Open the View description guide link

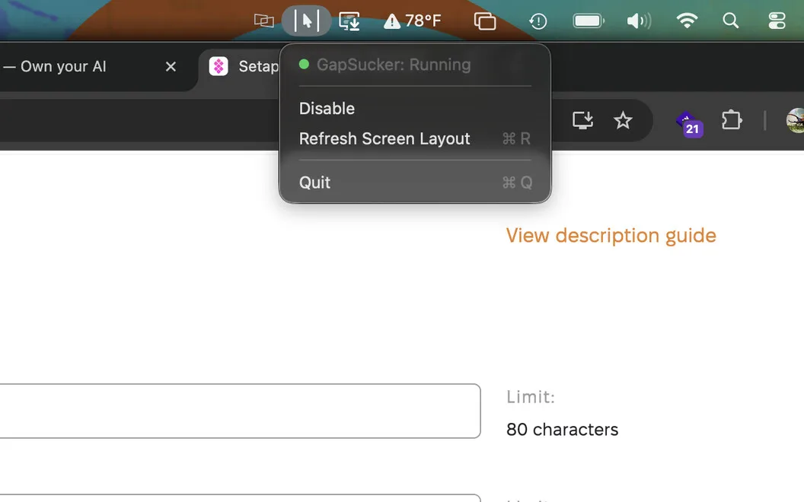[x=611, y=236]
